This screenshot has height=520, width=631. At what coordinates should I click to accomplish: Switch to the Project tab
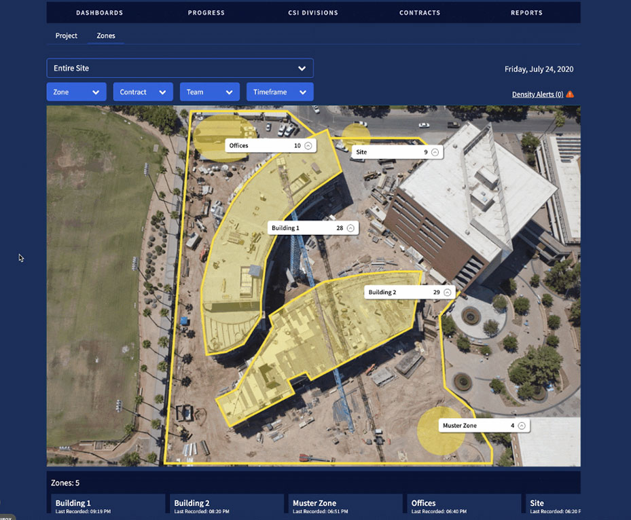[66, 35]
